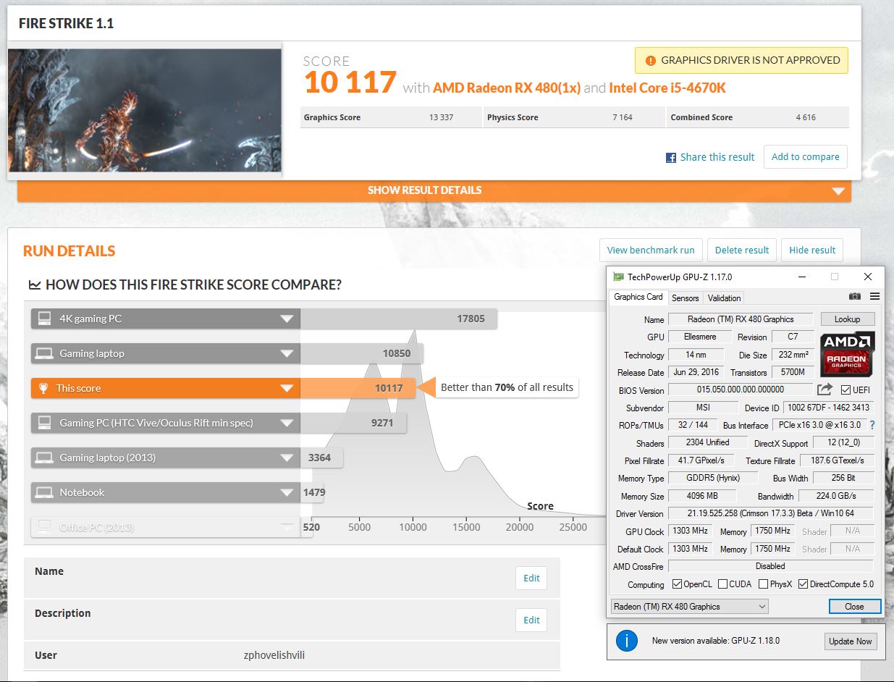
Task: Enable the CUDA checkbox
Action: coord(722,584)
